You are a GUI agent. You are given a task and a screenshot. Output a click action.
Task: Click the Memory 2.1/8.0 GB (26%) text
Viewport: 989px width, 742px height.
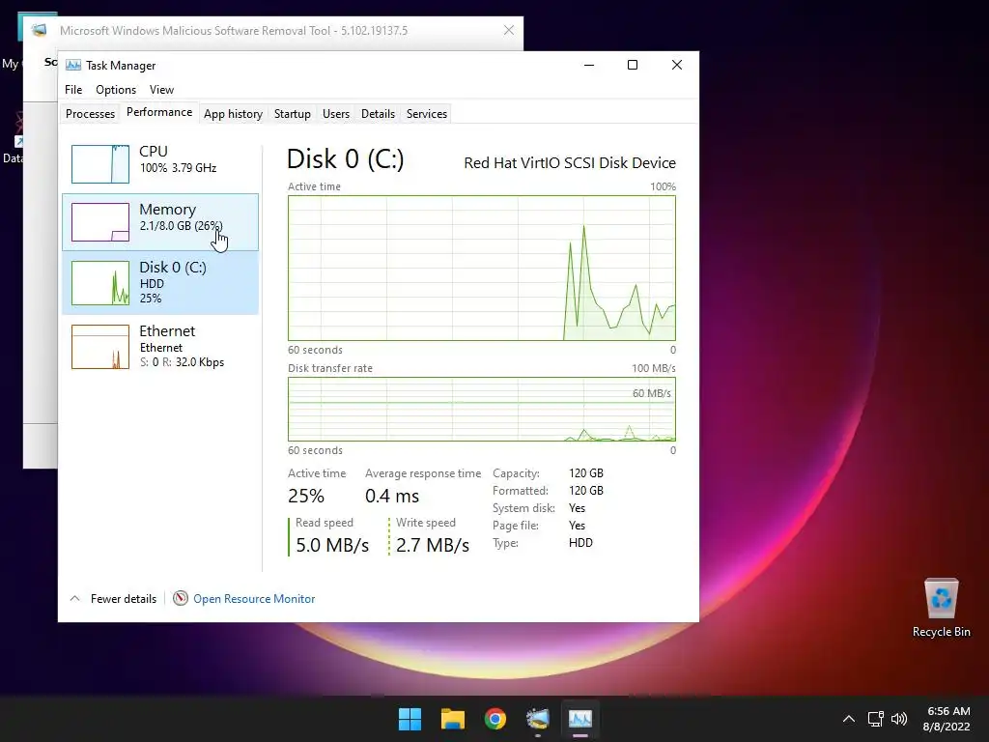[x=181, y=226]
